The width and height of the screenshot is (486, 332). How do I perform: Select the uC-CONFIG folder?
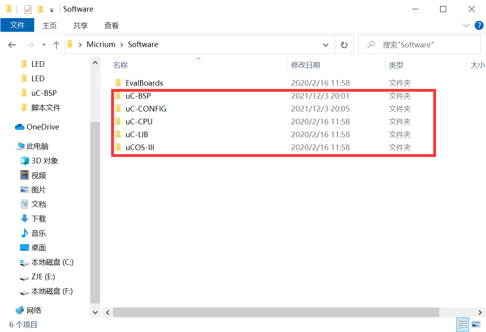[x=146, y=109]
